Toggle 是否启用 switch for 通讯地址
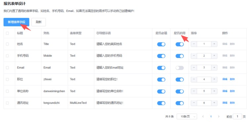 [x=180, y=103]
